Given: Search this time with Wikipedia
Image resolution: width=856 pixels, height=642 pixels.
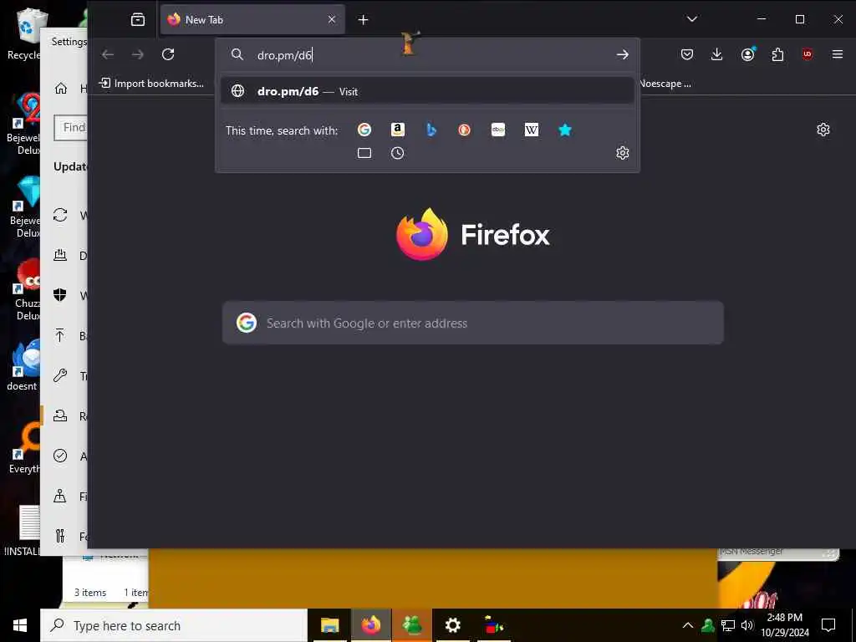Looking at the screenshot, I should pos(531,130).
